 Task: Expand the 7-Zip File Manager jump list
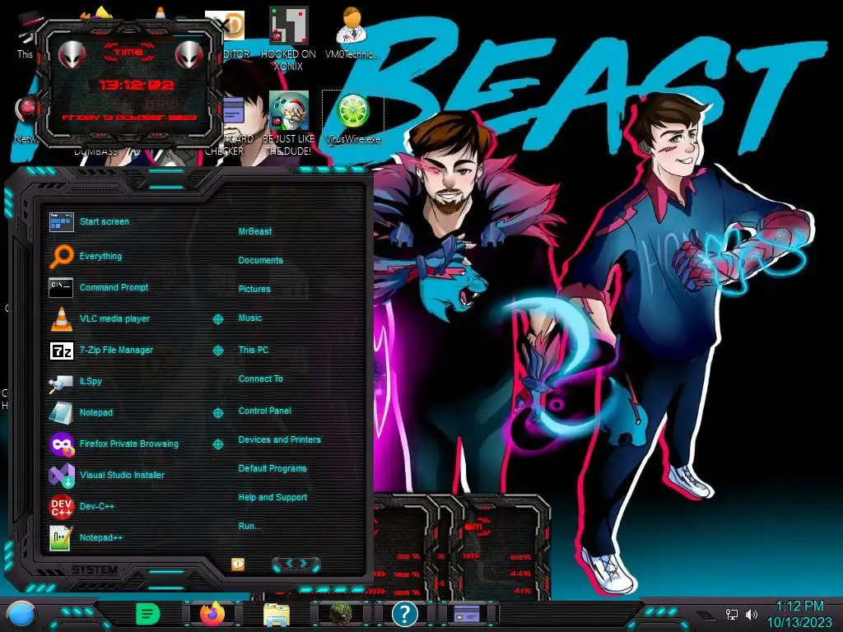(217, 351)
